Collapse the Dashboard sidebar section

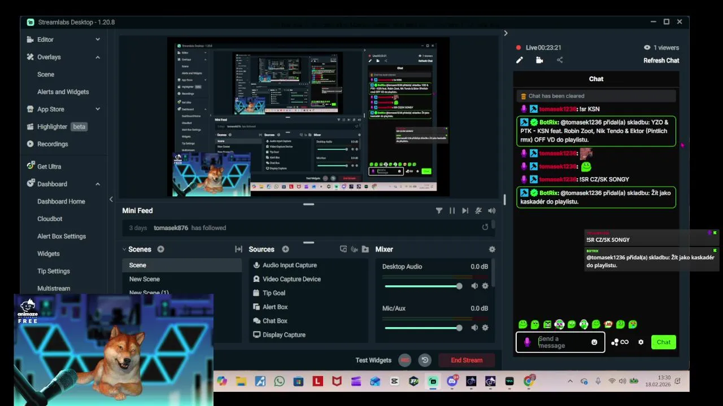point(98,184)
